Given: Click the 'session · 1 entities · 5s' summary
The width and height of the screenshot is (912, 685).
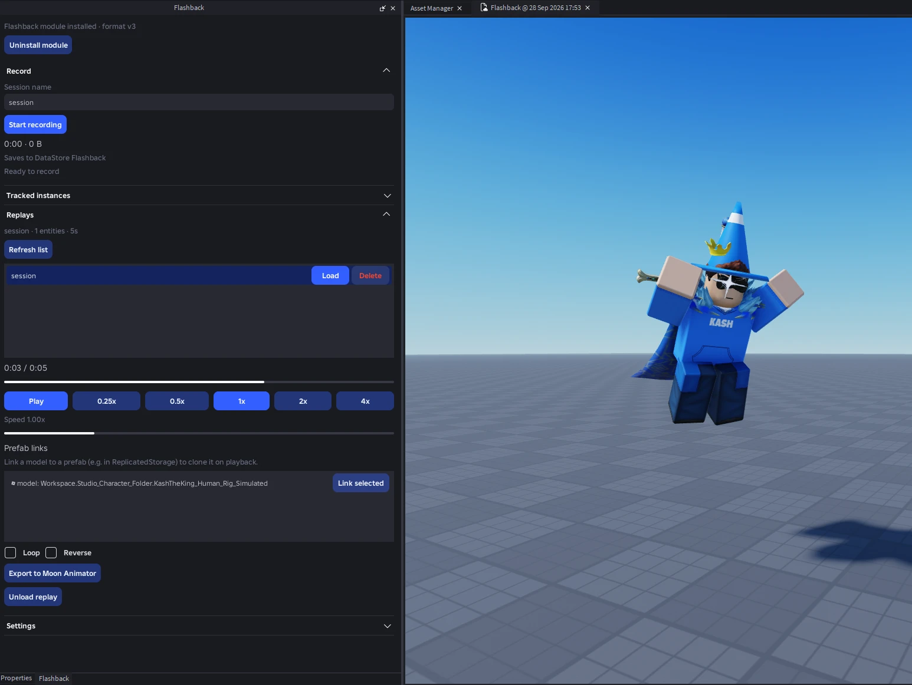Looking at the screenshot, I should click(41, 231).
